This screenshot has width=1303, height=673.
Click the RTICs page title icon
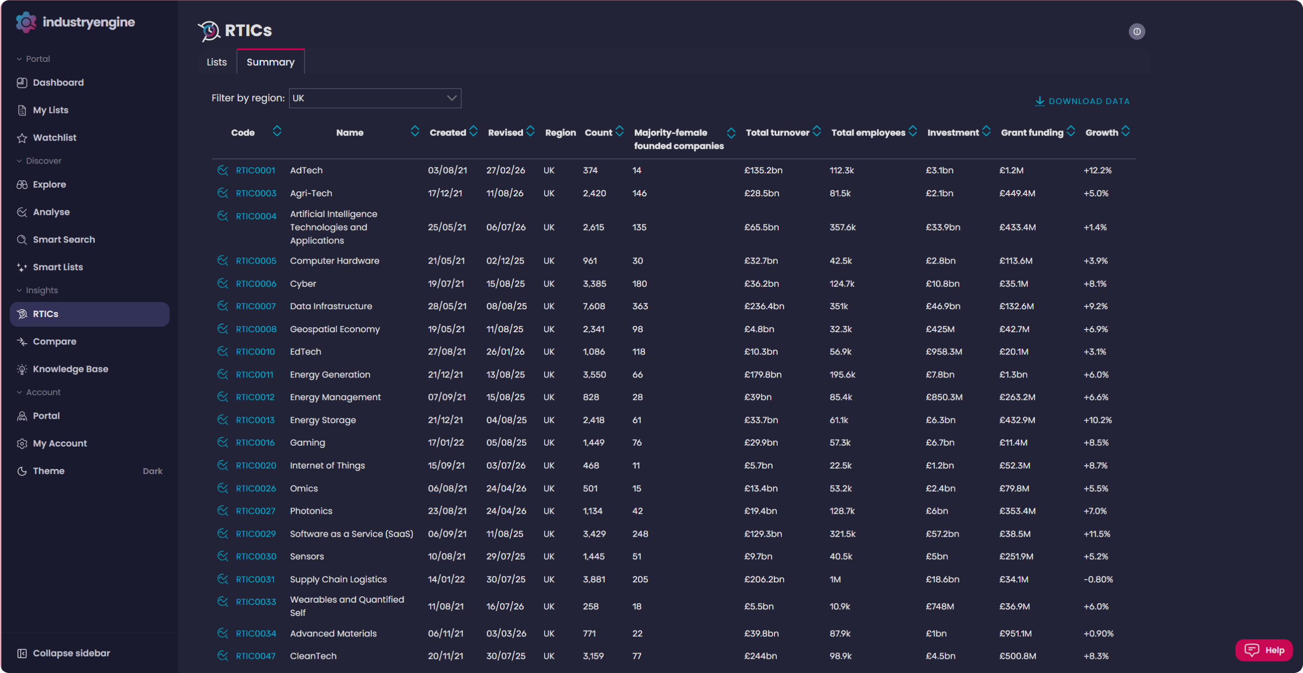208,31
